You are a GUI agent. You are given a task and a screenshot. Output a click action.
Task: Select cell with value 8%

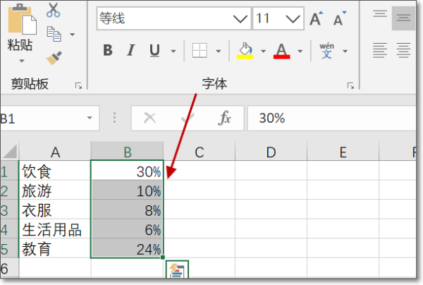(127, 210)
